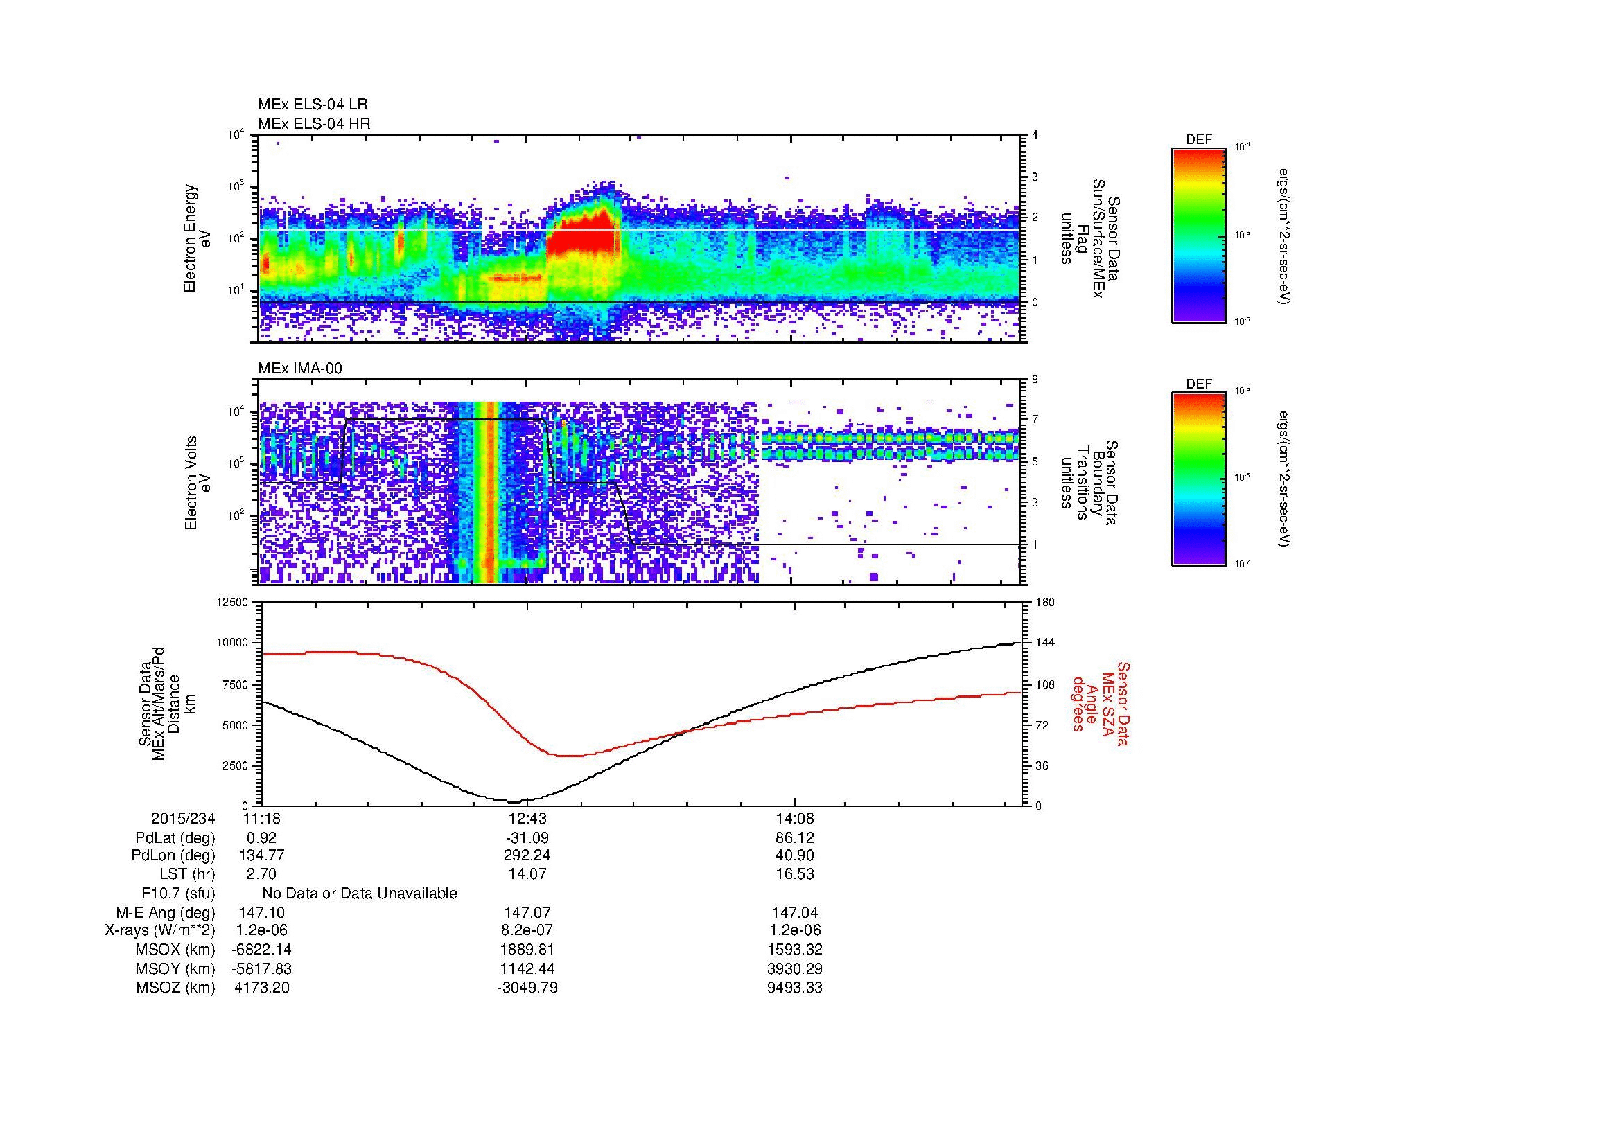Click the 'MEx IMA-00' panel title

[300, 369]
